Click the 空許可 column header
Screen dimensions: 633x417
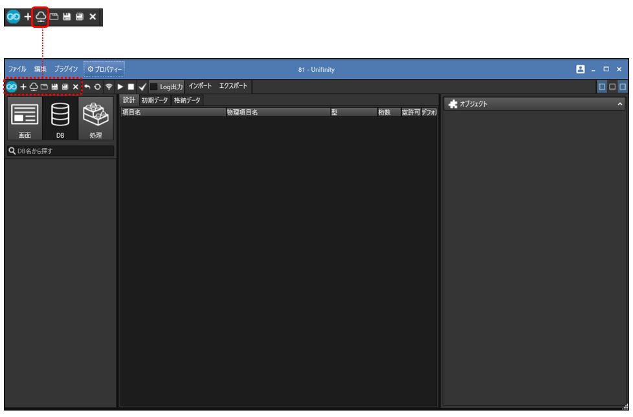[410, 112]
